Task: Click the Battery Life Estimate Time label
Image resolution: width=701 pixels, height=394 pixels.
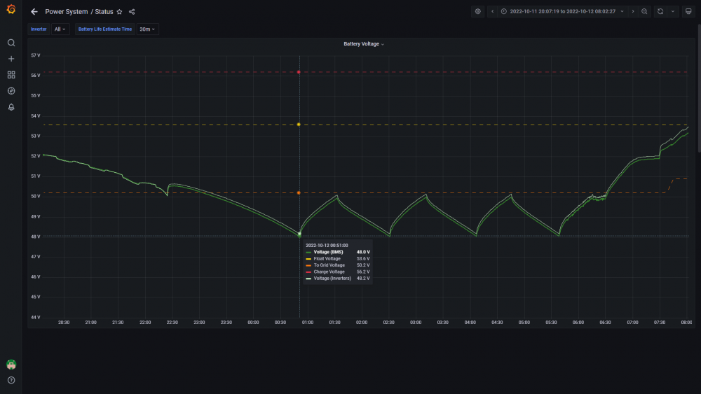Action: [x=105, y=29]
